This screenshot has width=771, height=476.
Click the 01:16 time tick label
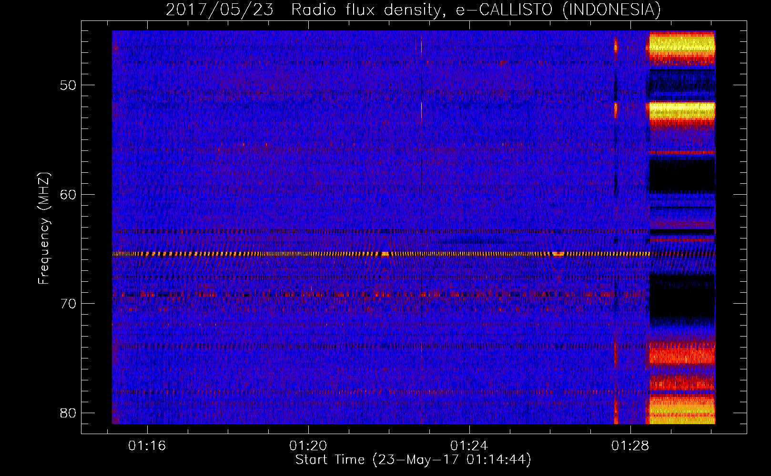click(x=147, y=446)
